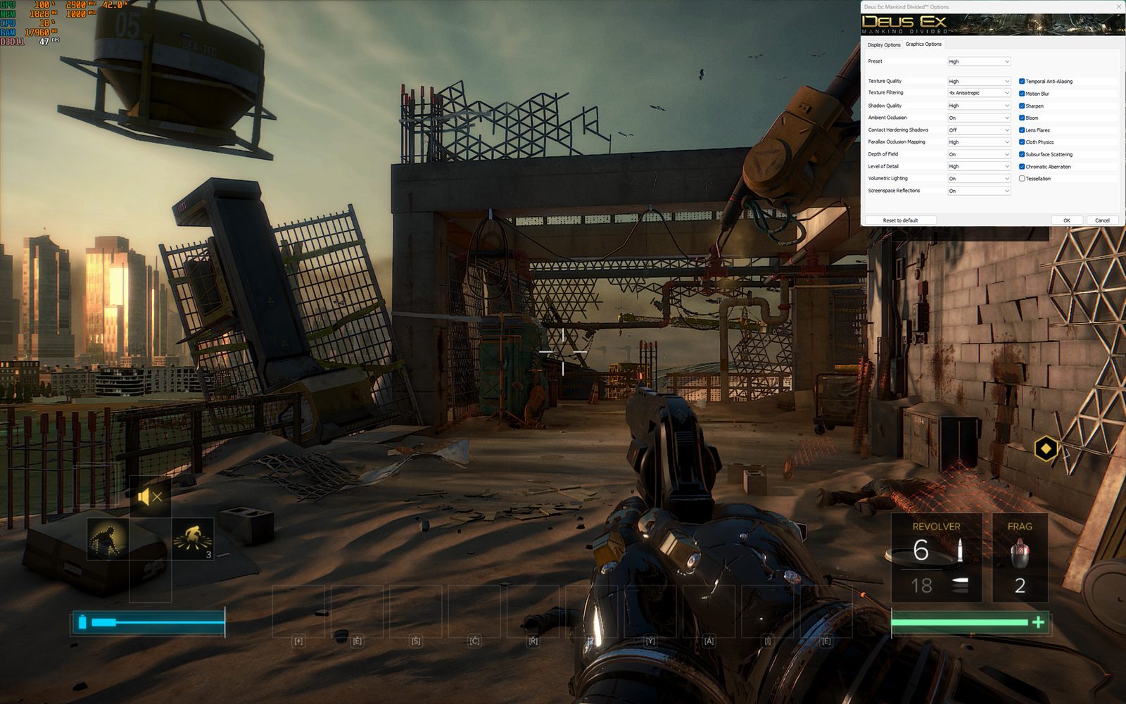Click the cyan energy bar
This screenshot has width=1126, height=704.
pos(148,622)
